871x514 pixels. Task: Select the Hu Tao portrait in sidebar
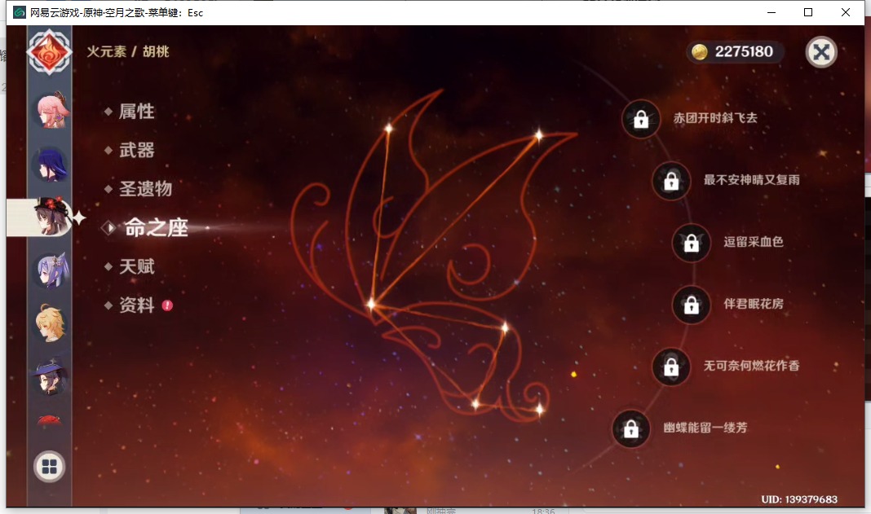(51, 217)
